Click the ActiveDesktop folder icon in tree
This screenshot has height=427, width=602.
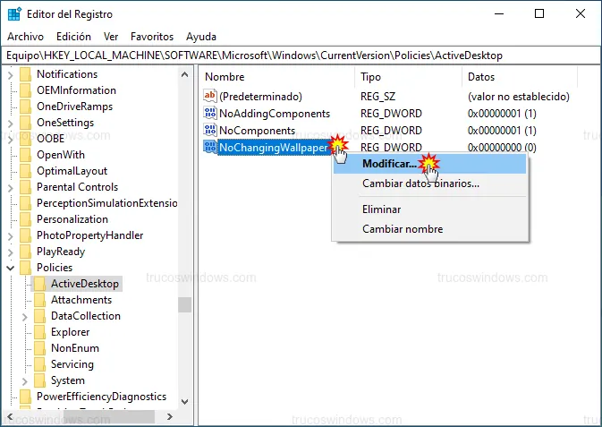[39, 284]
